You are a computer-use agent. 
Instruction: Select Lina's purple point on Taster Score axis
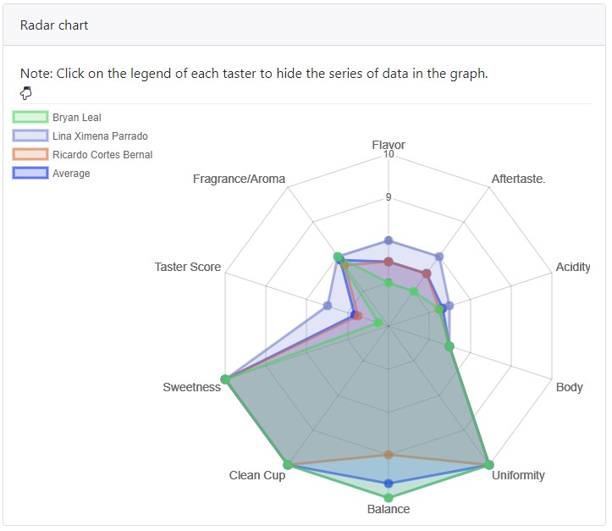328,305
